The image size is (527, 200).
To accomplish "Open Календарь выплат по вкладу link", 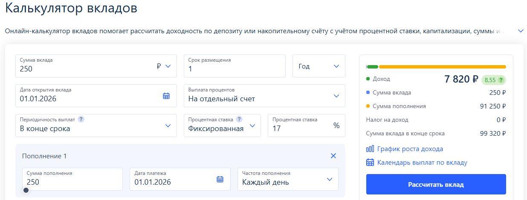I will point(422,163).
